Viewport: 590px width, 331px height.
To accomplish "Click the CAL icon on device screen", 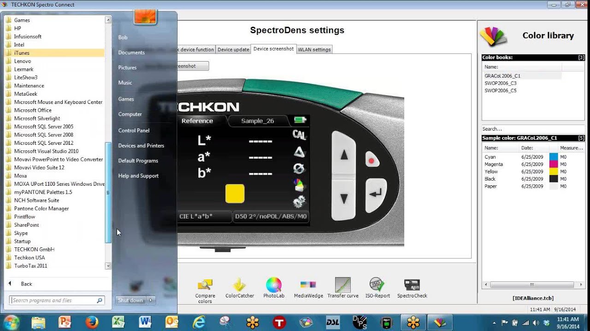I will point(300,135).
